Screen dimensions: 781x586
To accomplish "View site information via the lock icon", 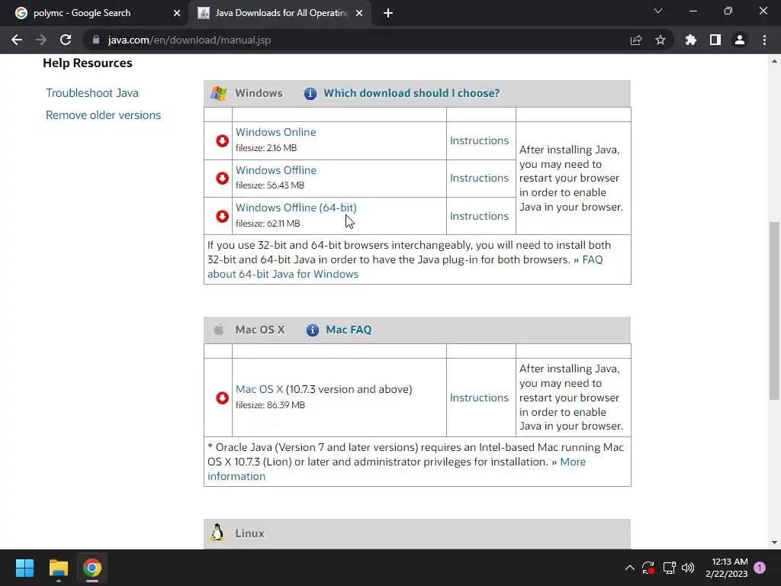I will (95, 40).
